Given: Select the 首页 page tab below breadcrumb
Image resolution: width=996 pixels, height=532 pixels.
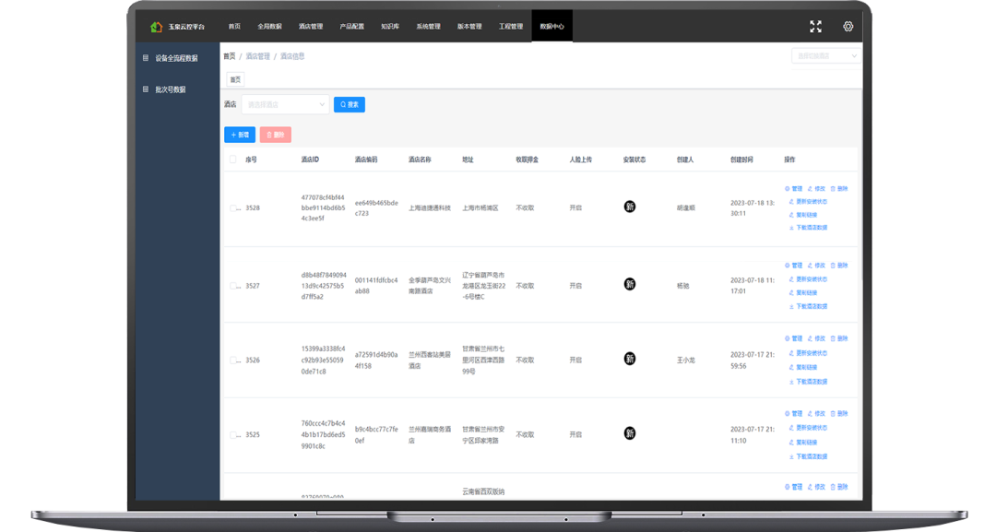Looking at the screenshot, I should tap(235, 79).
